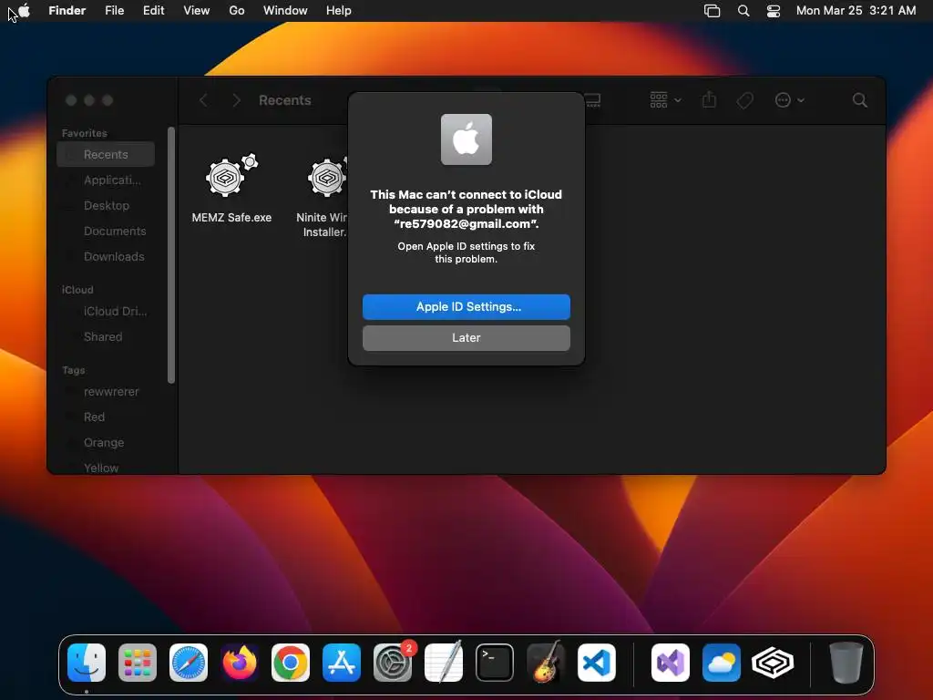Open the item grouping dropdown
The height and width of the screenshot is (700, 933).
pos(664,100)
